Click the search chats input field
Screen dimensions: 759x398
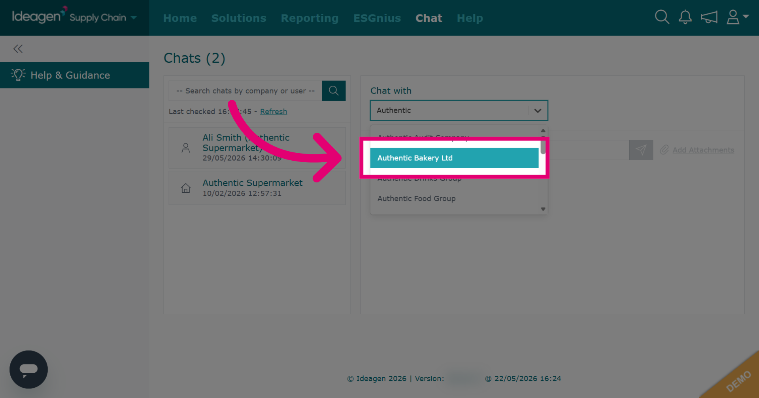click(x=245, y=91)
